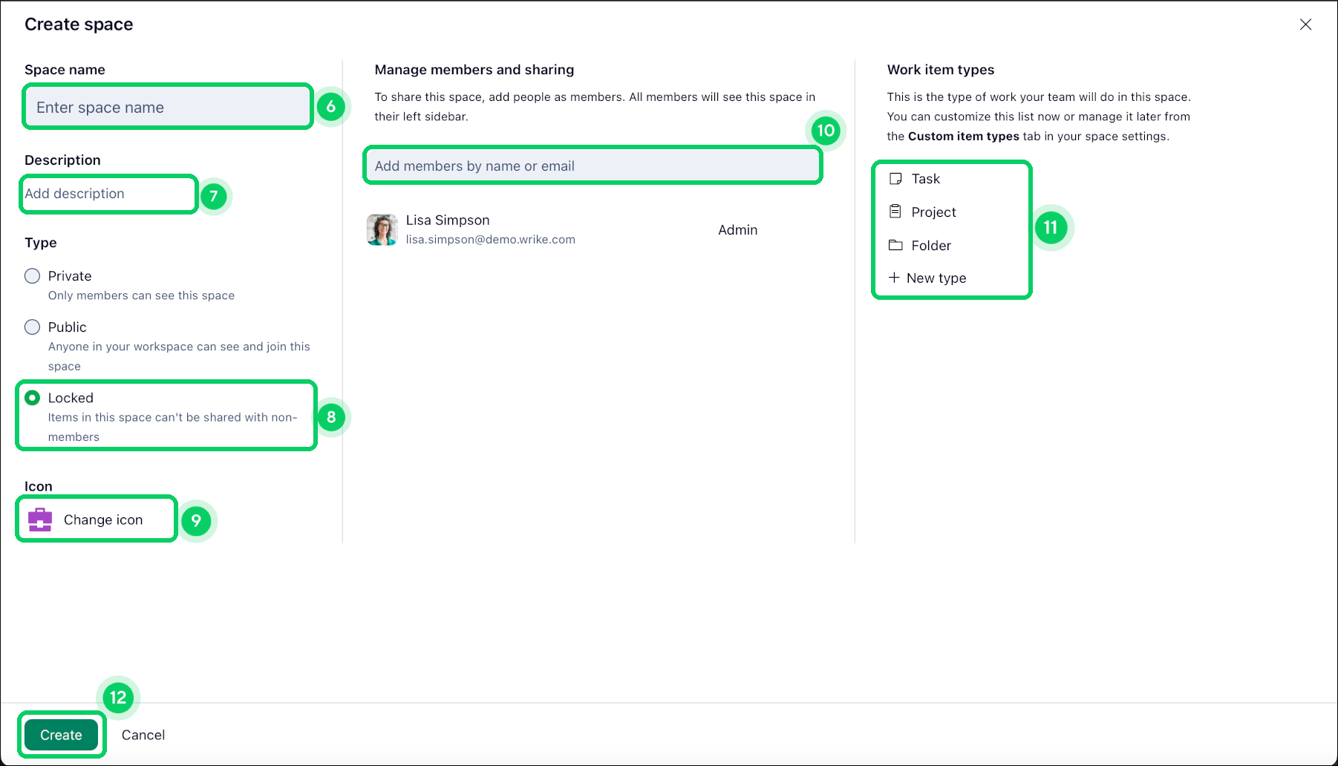Close the Create space dialog
Screen dimensions: 1338x766
[1305, 24]
